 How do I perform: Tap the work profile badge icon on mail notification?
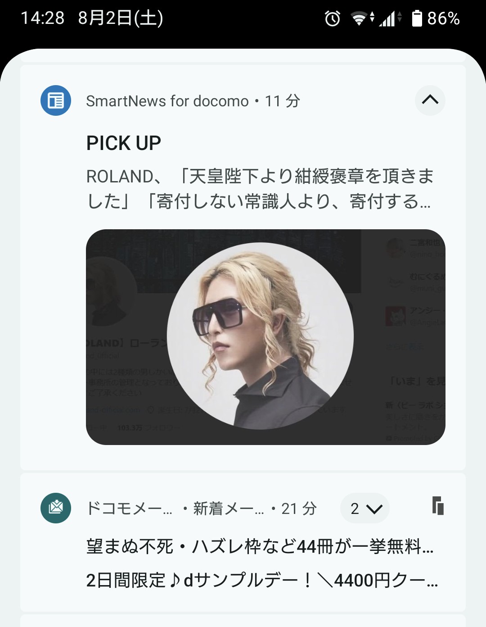(438, 506)
